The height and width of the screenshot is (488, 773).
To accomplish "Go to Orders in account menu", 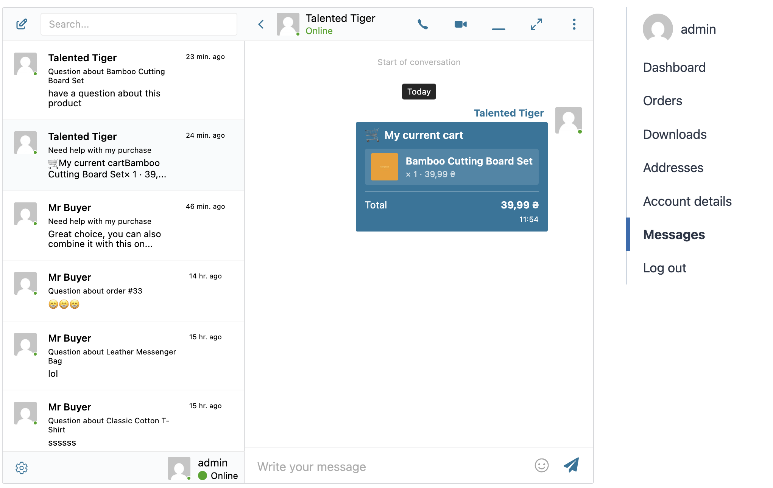I will (662, 101).
